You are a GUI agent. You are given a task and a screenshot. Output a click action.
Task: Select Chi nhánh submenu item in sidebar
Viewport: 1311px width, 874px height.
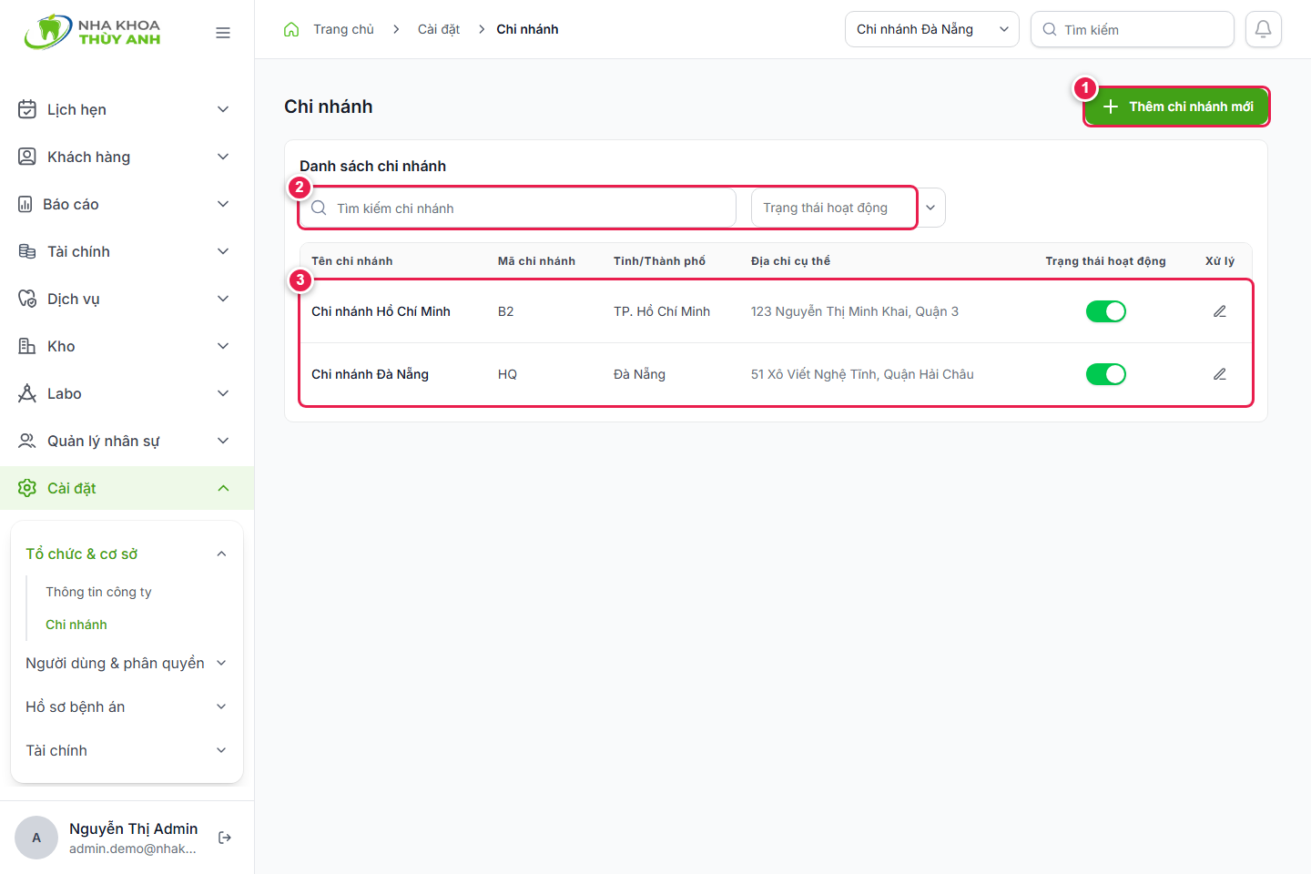coord(76,625)
